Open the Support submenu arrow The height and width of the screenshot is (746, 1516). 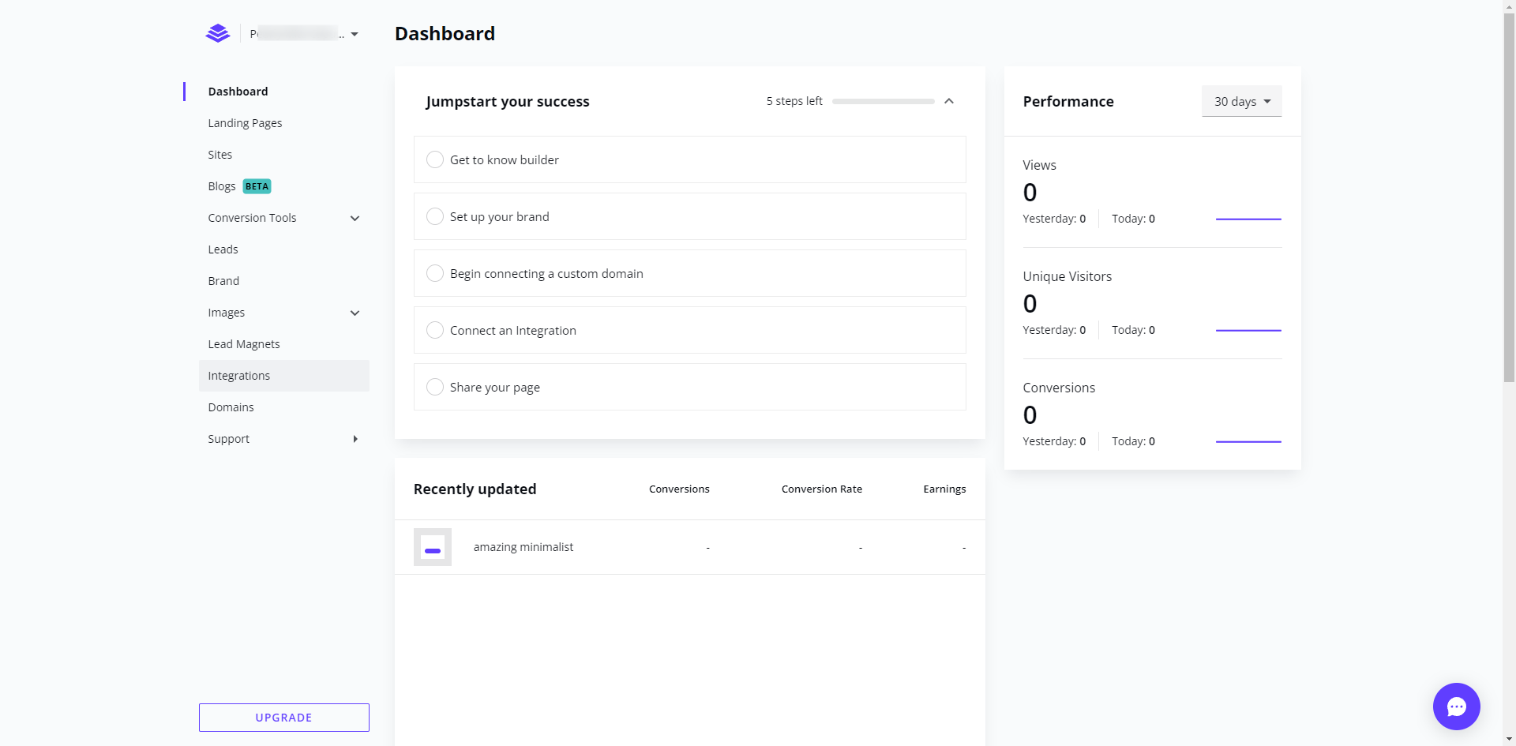(355, 439)
